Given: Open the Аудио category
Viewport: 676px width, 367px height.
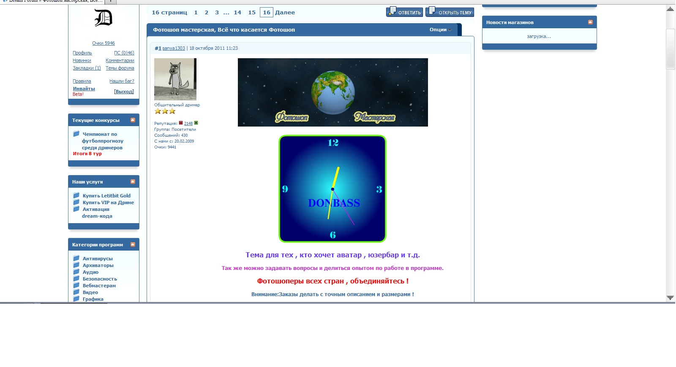Looking at the screenshot, I should click(90, 272).
